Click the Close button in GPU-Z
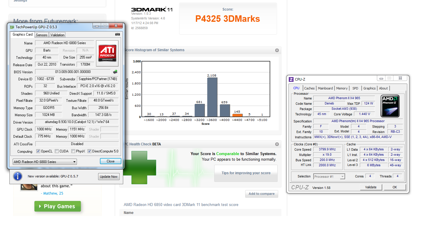 (111, 161)
